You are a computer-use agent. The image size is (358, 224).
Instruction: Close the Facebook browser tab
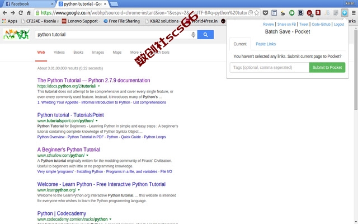tap(52, 4)
